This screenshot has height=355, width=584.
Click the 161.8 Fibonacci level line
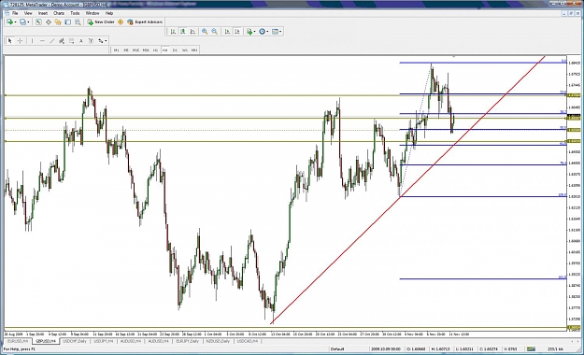[x=483, y=278]
